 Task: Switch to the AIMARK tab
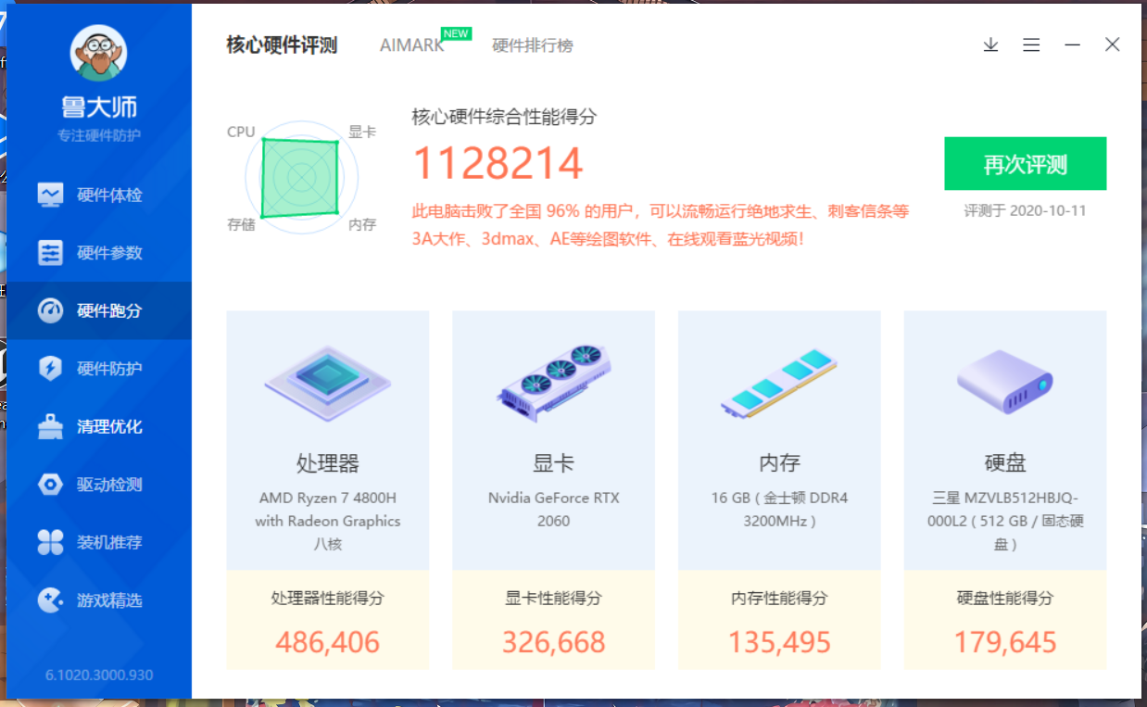pos(411,45)
